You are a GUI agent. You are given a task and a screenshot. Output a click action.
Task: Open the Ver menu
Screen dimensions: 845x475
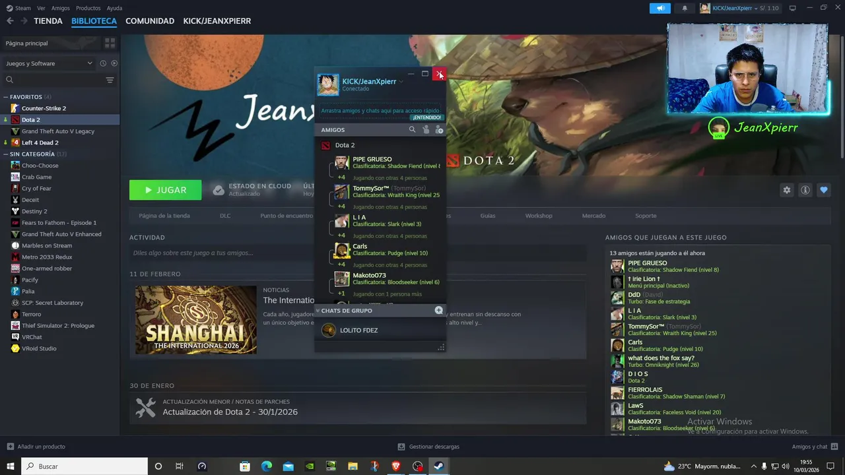click(41, 8)
